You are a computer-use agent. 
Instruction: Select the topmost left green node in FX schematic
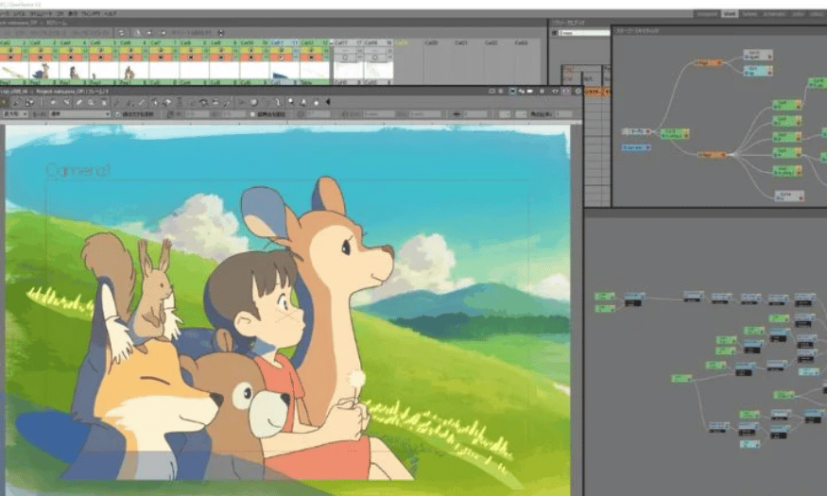605,297
